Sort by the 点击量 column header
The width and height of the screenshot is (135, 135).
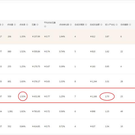(10, 24)
